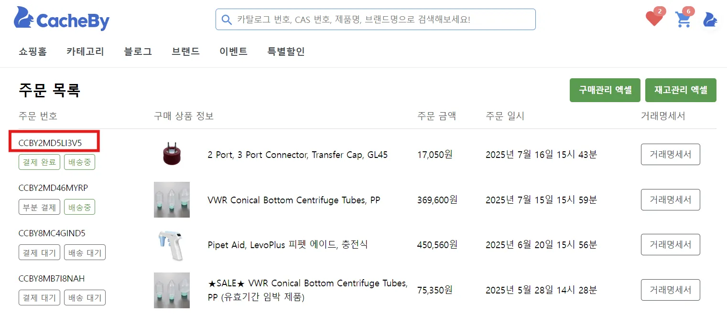The image size is (727, 314).
Task: Open the 블로그 menu
Action: pos(138,52)
